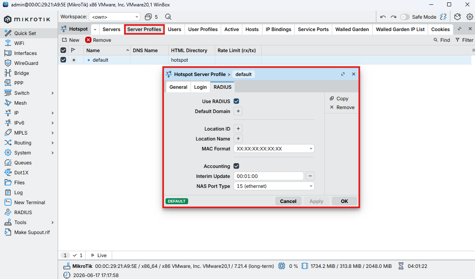
Task: Expand the System submenu
Action: coord(53,153)
